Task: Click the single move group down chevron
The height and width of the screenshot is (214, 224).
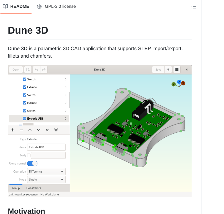Action: tap(39, 130)
